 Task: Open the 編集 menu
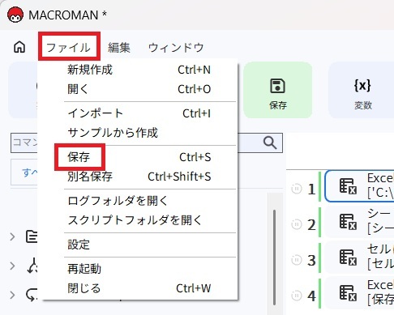(x=119, y=48)
